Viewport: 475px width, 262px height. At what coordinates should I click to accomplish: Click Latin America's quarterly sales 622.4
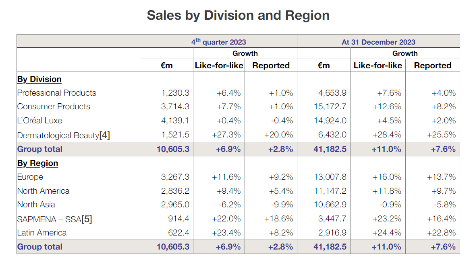pos(179,233)
